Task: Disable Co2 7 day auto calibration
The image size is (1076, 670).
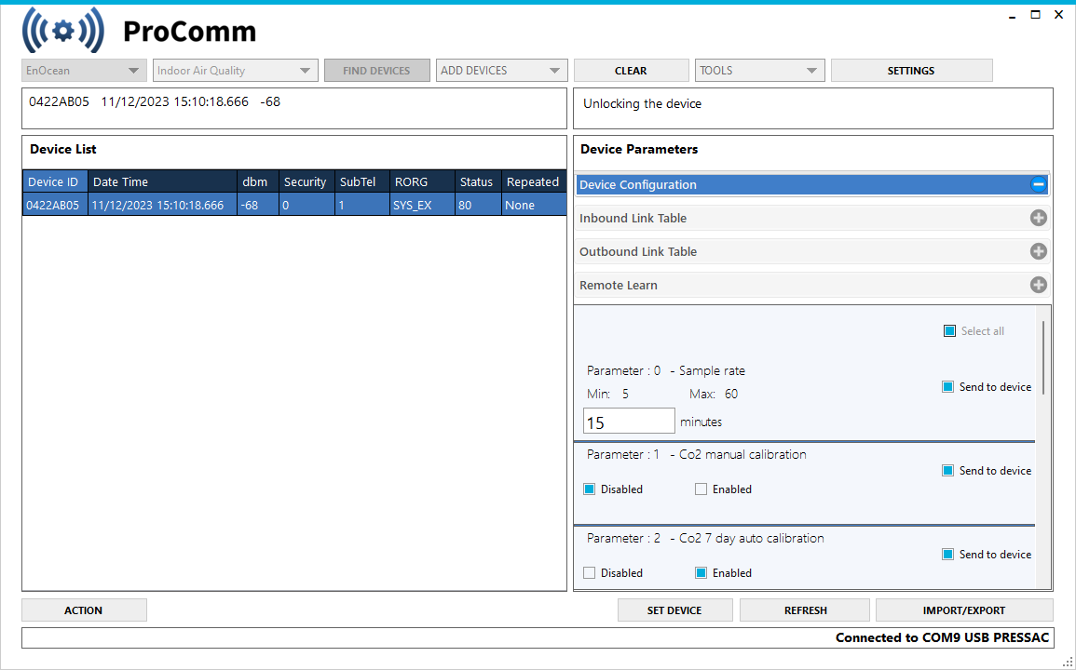Action: [x=589, y=572]
